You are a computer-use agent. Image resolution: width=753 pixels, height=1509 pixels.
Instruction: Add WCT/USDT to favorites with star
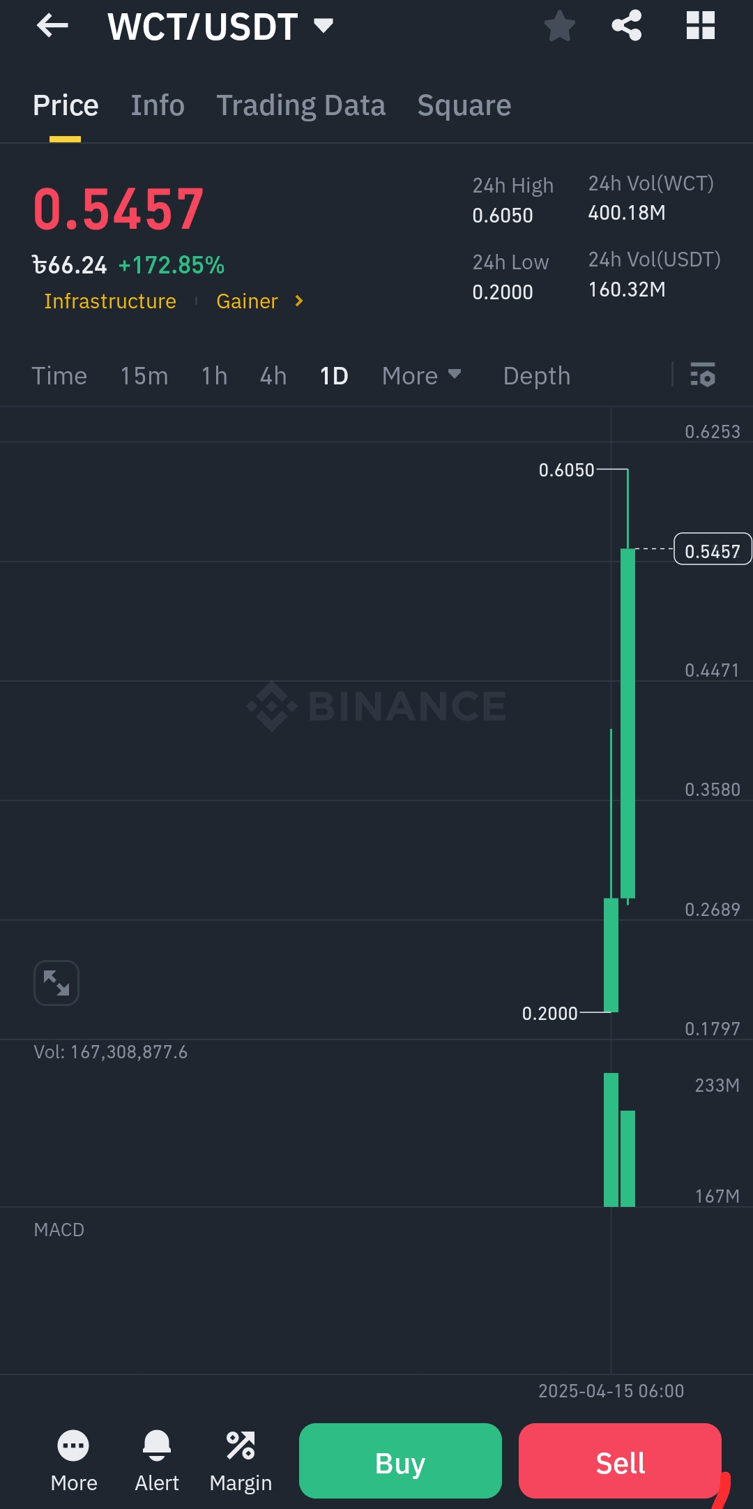coord(559,27)
